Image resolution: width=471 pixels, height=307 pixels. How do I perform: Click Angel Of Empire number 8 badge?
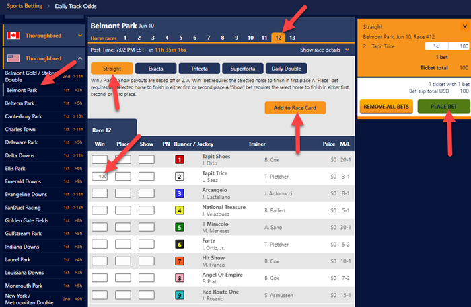tap(180, 278)
